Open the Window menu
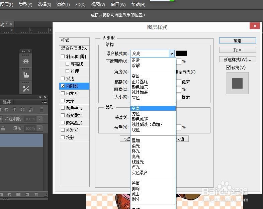This screenshot has width=263, height=209. [118, 5]
